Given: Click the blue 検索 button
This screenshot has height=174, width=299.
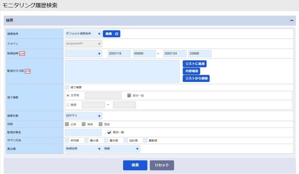Looking at the screenshot, I should click(x=135, y=165).
